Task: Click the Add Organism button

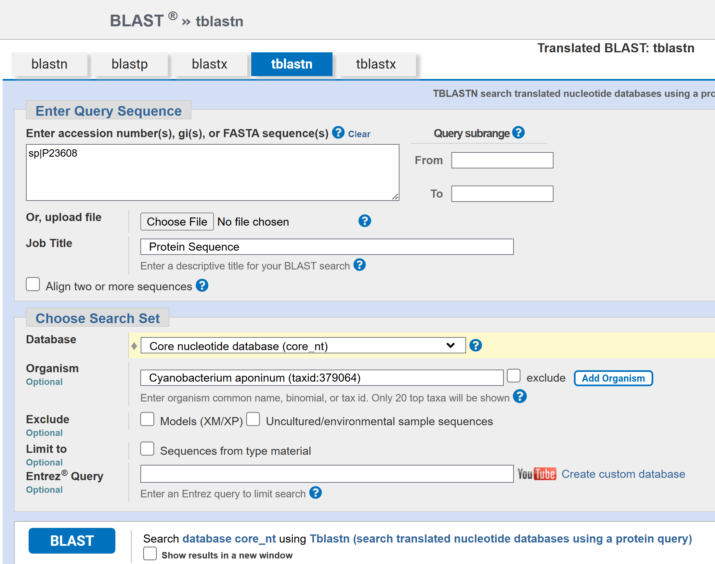Action: pyautogui.click(x=613, y=378)
